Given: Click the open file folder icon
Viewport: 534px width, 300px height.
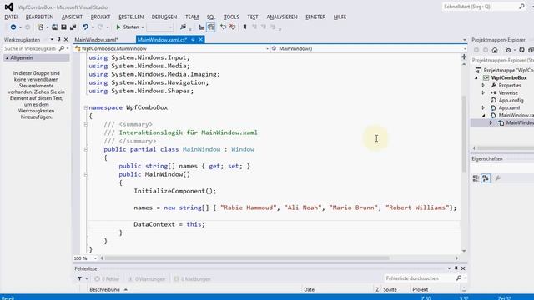Looking at the screenshot, I should (54, 27).
